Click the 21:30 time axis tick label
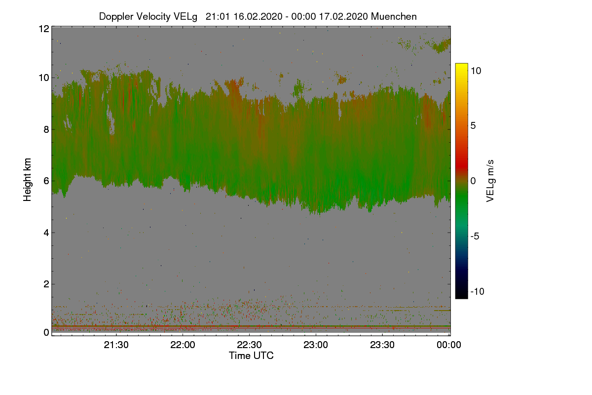Image resolution: width=592 pixels, height=395 pixels. click(116, 345)
